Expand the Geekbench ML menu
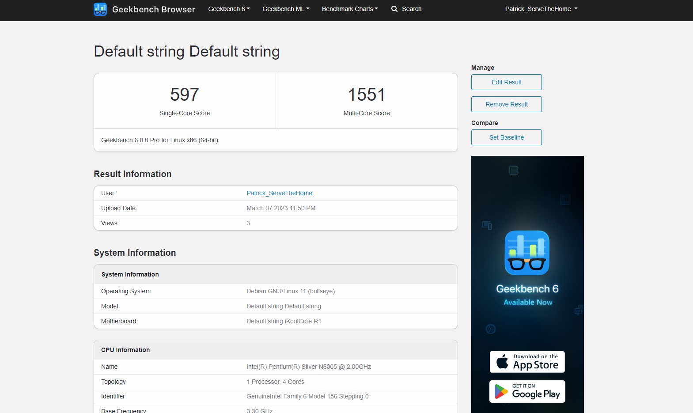693x413 pixels. pyautogui.click(x=286, y=9)
